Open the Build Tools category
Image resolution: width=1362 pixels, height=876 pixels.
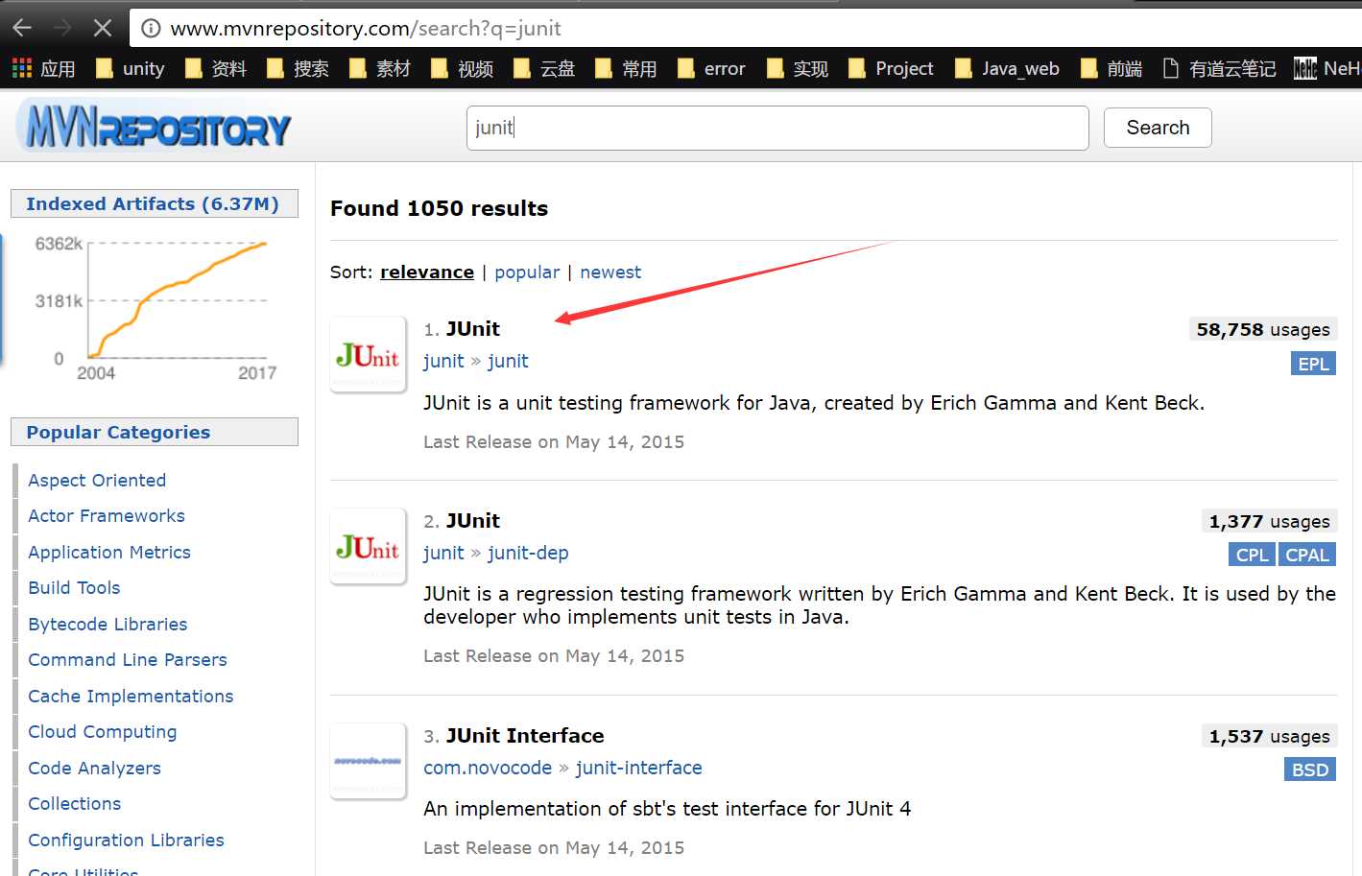tap(74, 588)
